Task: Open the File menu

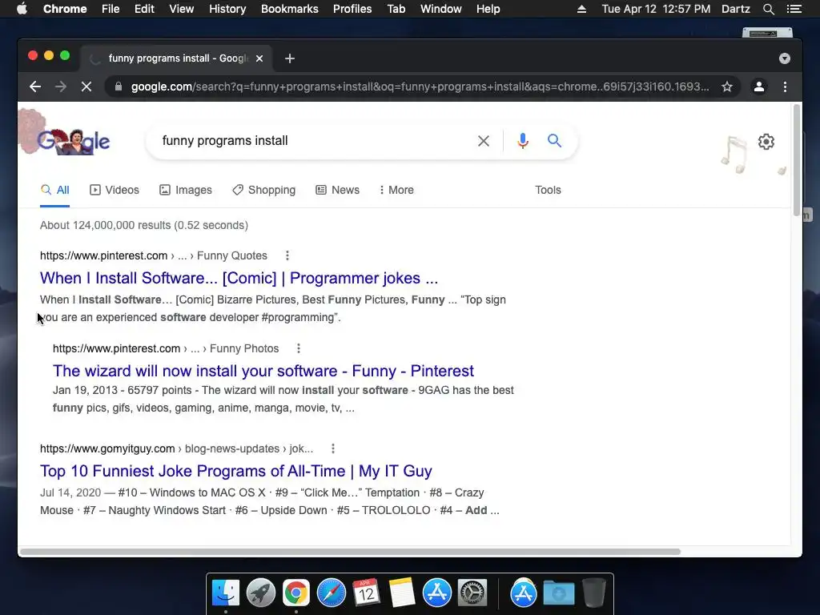Action: pos(111,9)
